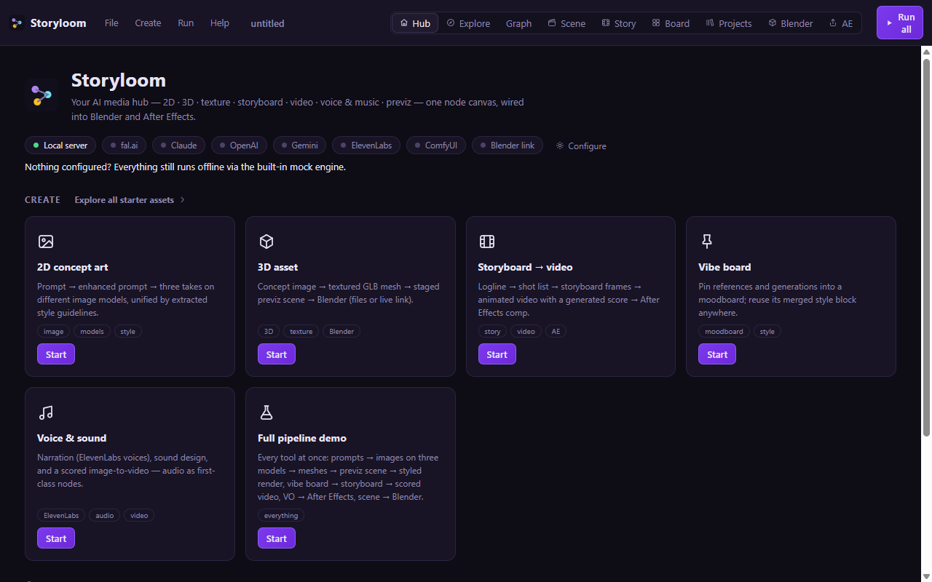Open Explore all starter assets link
The width and height of the screenshot is (932, 582).
(x=130, y=200)
